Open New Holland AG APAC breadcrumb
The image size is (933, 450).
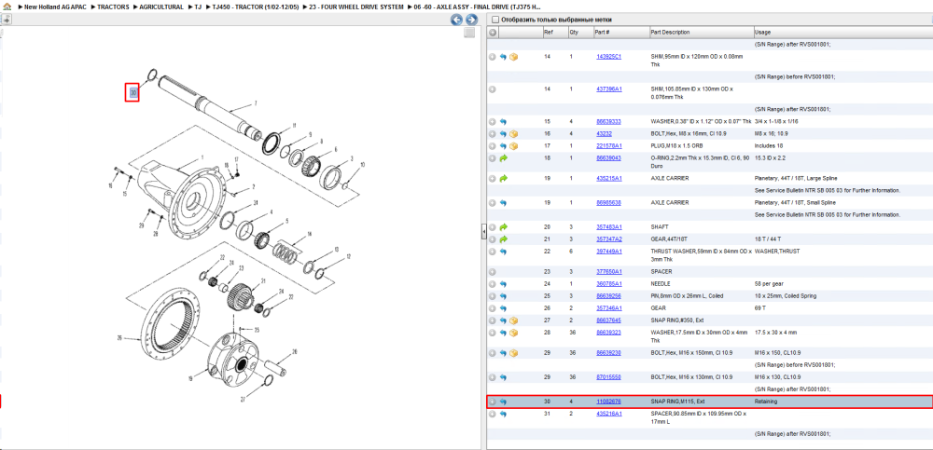click(55, 7)
